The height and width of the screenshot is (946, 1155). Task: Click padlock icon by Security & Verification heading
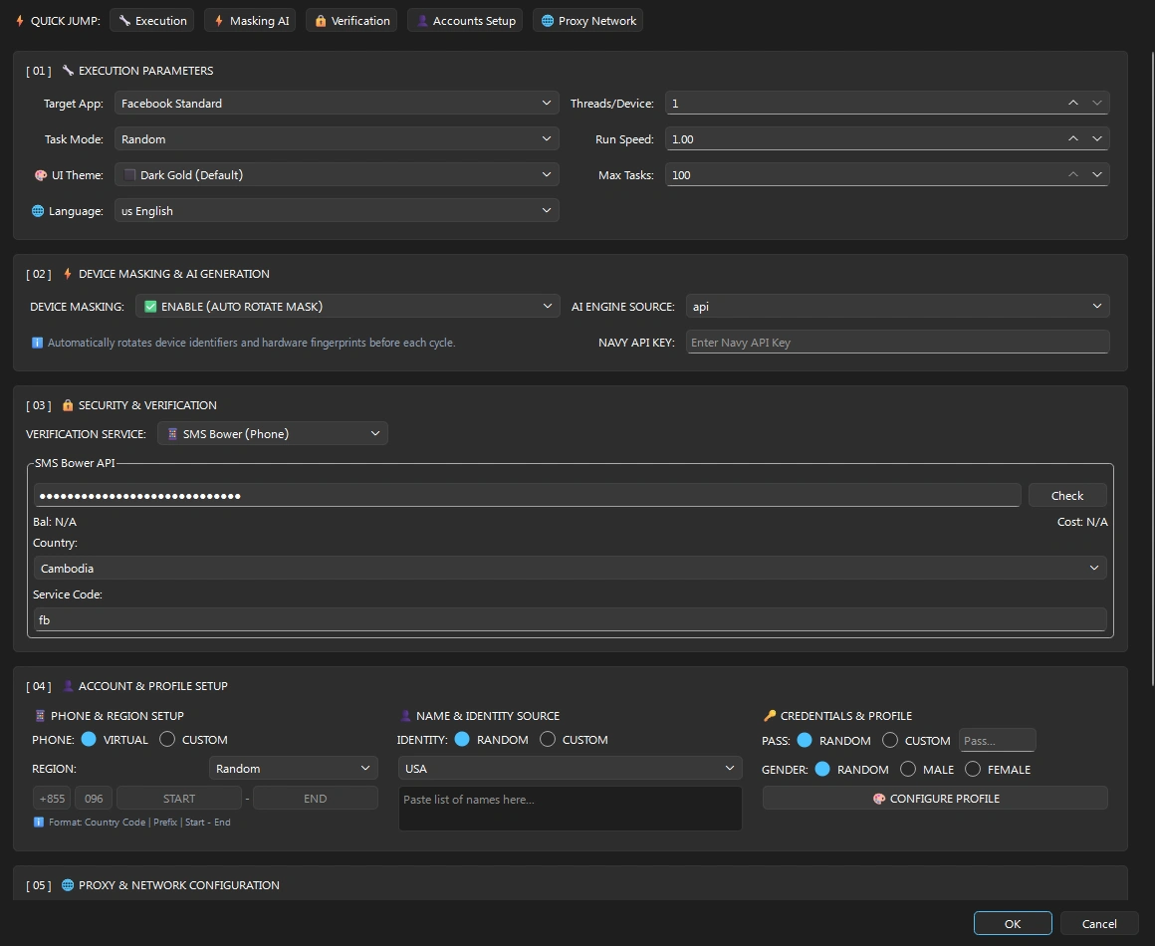(68, 405)
